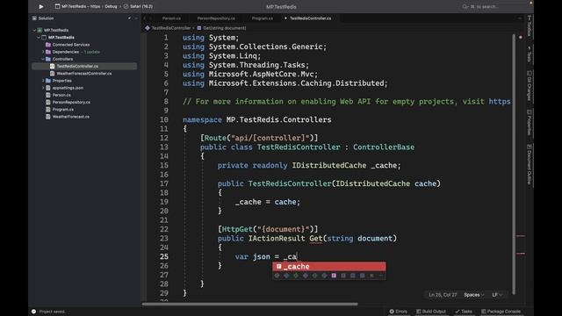Click the appsettings.json file icon

[48, 88]
